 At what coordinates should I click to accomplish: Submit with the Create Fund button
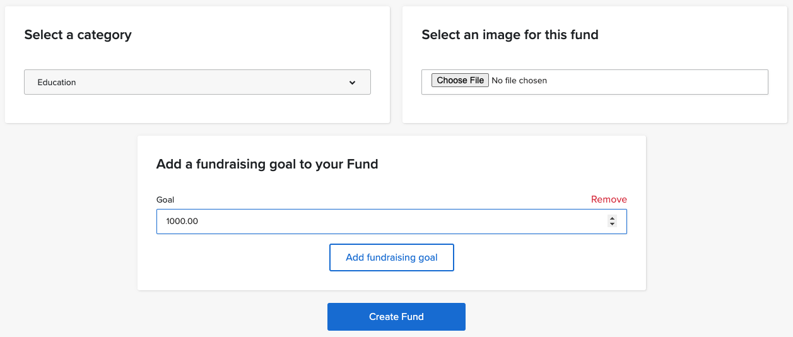(396, 317)
